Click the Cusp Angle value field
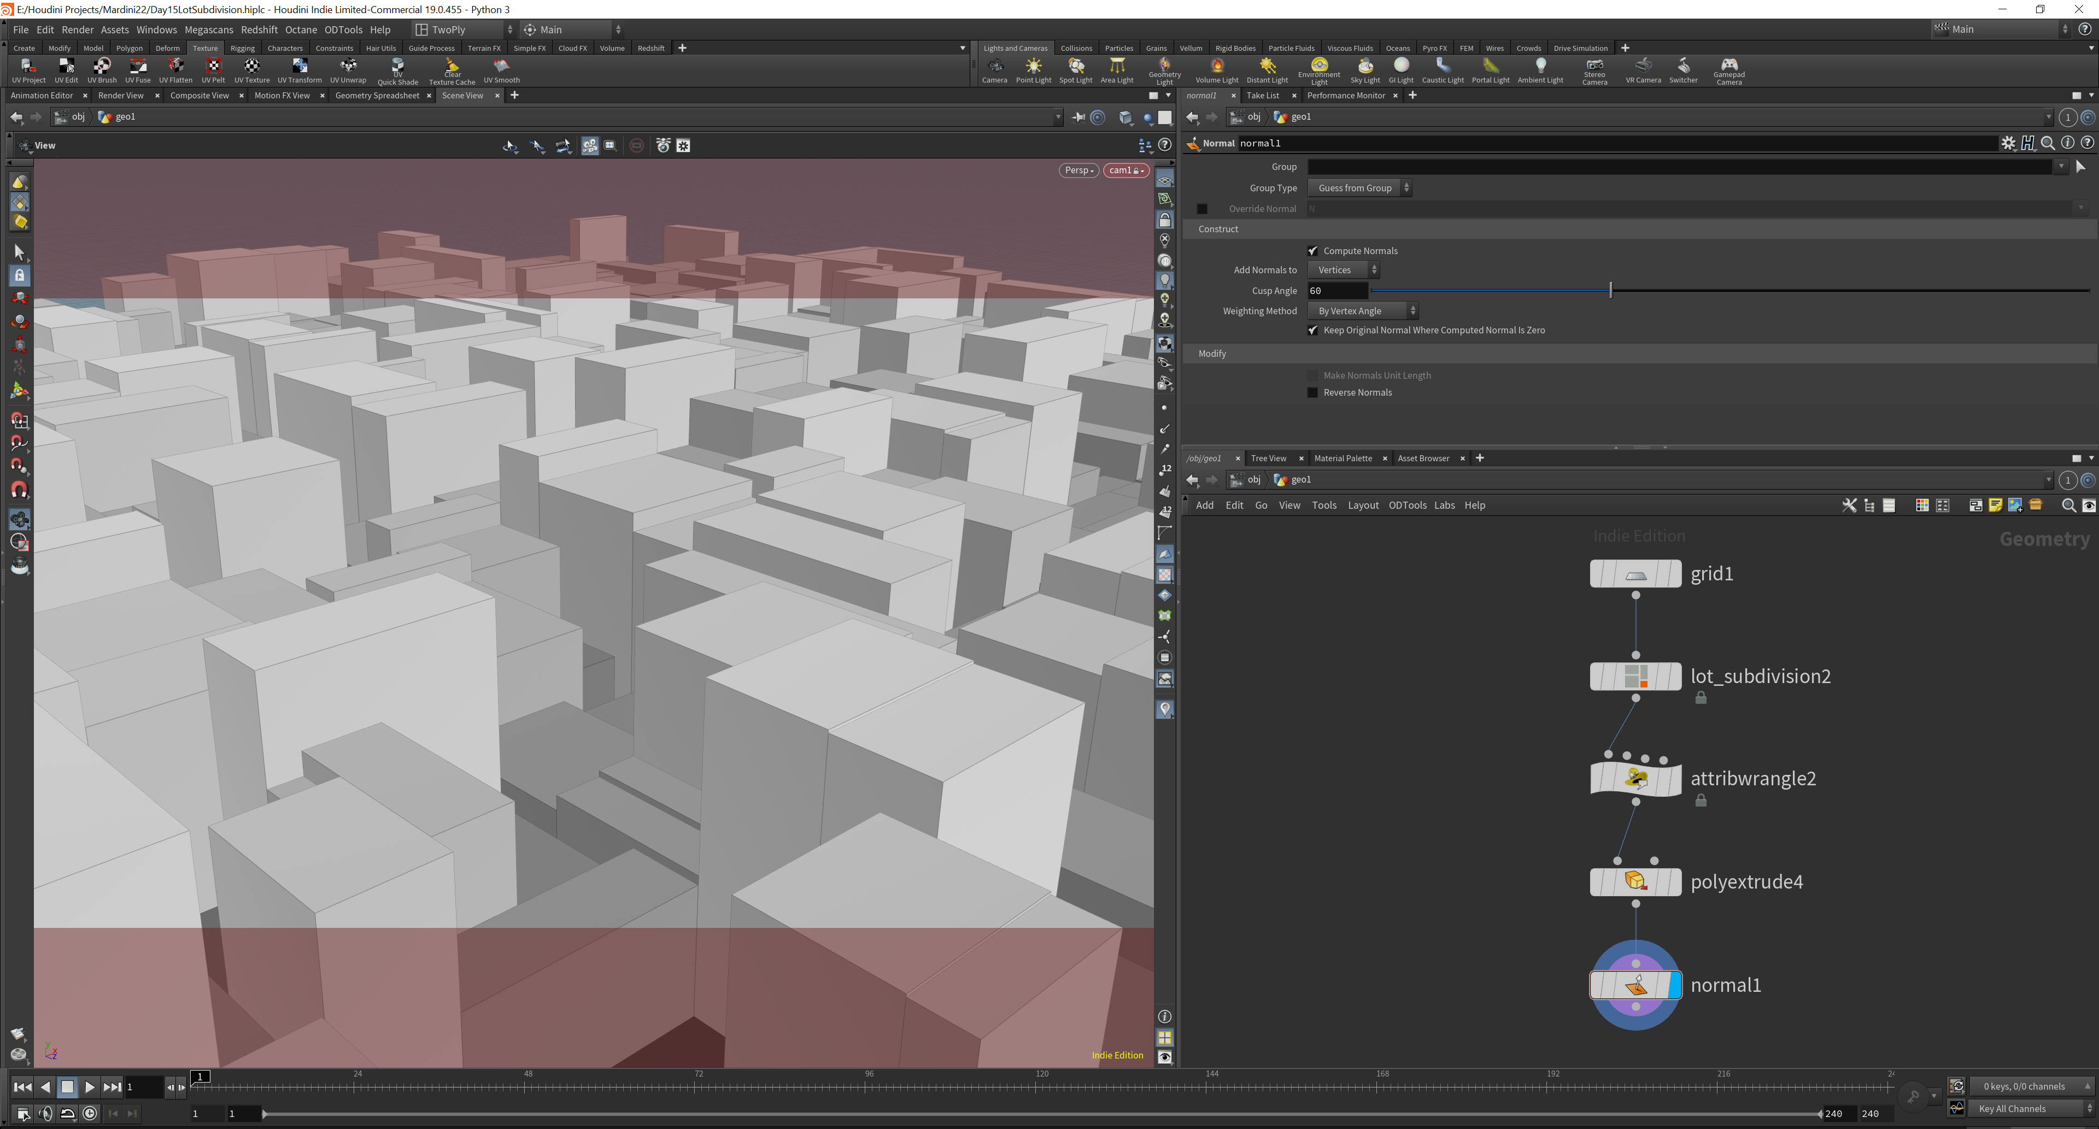The image size is (2099, 1129). click(x=1338, y=291)
